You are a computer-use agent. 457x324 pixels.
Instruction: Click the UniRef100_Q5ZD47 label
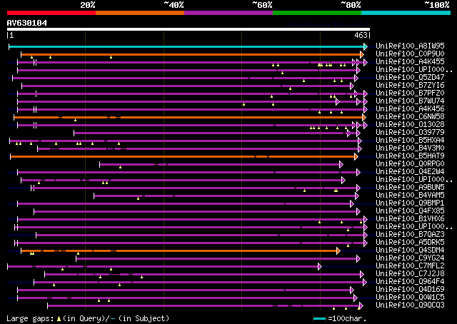click(x=410, y=78)
